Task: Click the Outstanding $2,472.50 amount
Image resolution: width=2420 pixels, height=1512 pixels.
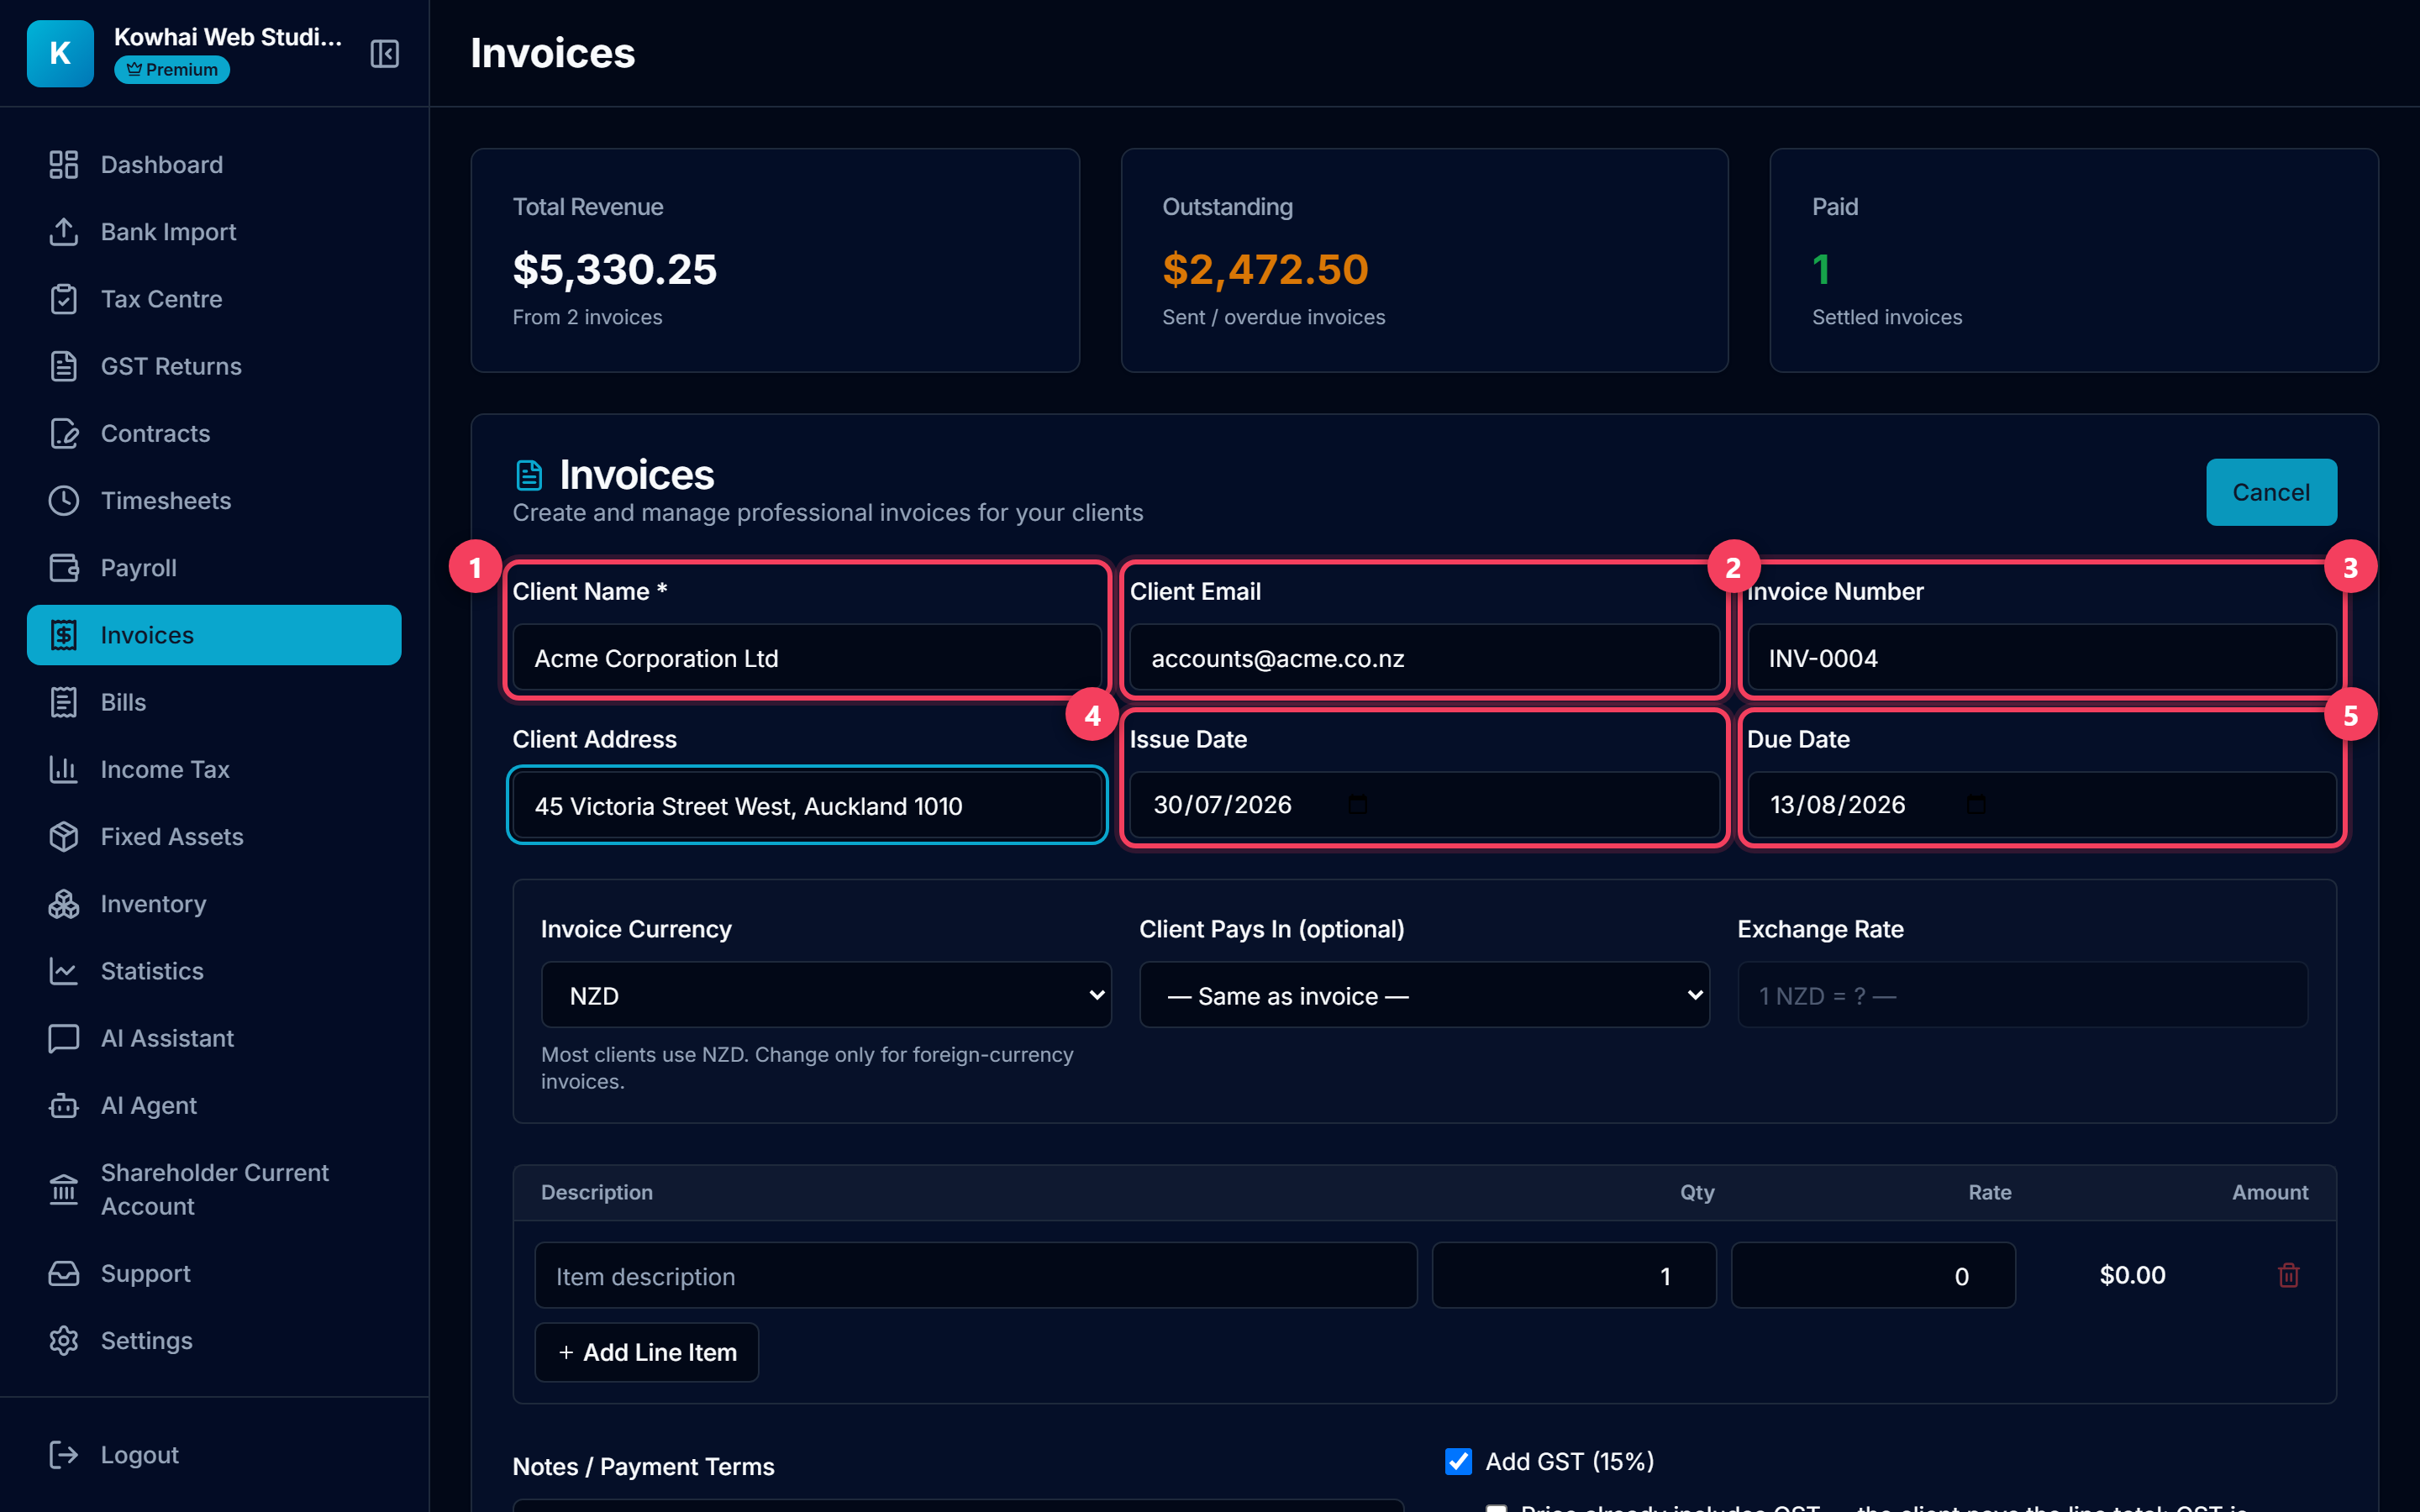Action: (x=1265, y=269)
